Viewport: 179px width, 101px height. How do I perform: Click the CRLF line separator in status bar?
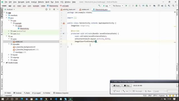pyautogui.click(x=150, y=95)
